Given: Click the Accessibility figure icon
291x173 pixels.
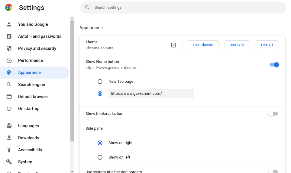Looking at the screenshot, I should [9, 150].
